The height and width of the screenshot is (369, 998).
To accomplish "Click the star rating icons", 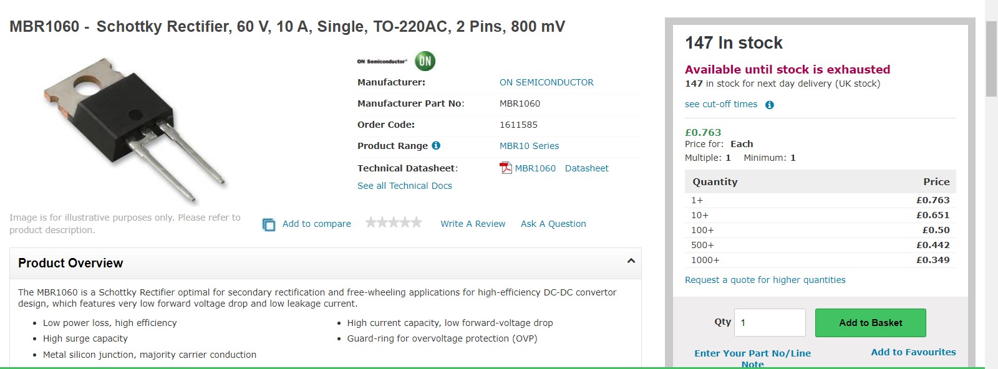I will [394, 223].
